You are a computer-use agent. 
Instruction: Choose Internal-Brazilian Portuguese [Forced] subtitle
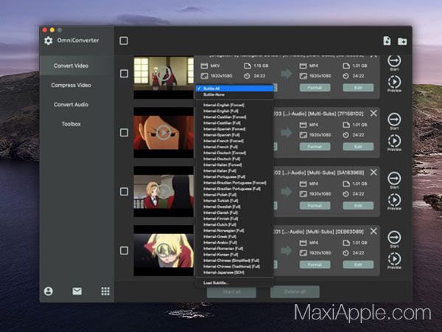pyautogui.click(x=234, y=183)
